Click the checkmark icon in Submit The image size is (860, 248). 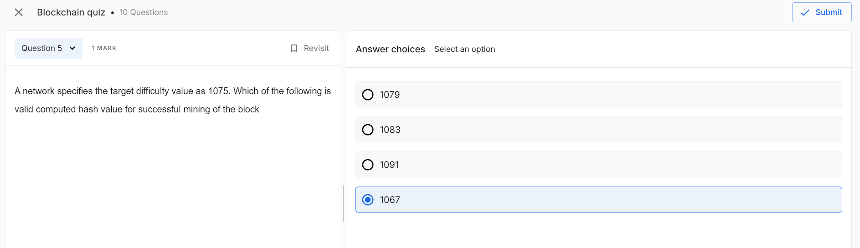(x=805, y=13)
